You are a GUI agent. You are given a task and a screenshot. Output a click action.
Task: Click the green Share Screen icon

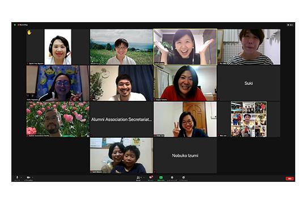[161, 177]
